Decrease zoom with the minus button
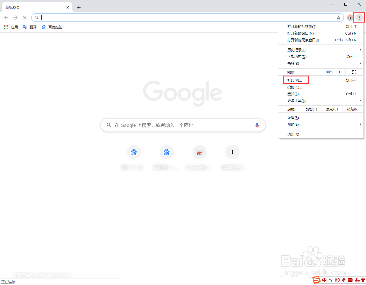366x285 pixels. pos(317,72)
